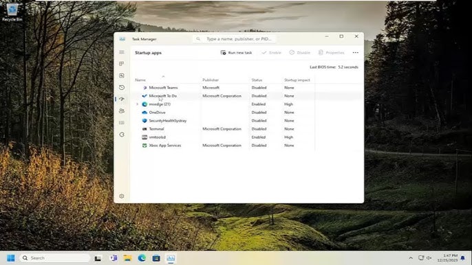The image size is (472, 265).
Task: Open the Windows Start menu
Action: pos(11,258)
